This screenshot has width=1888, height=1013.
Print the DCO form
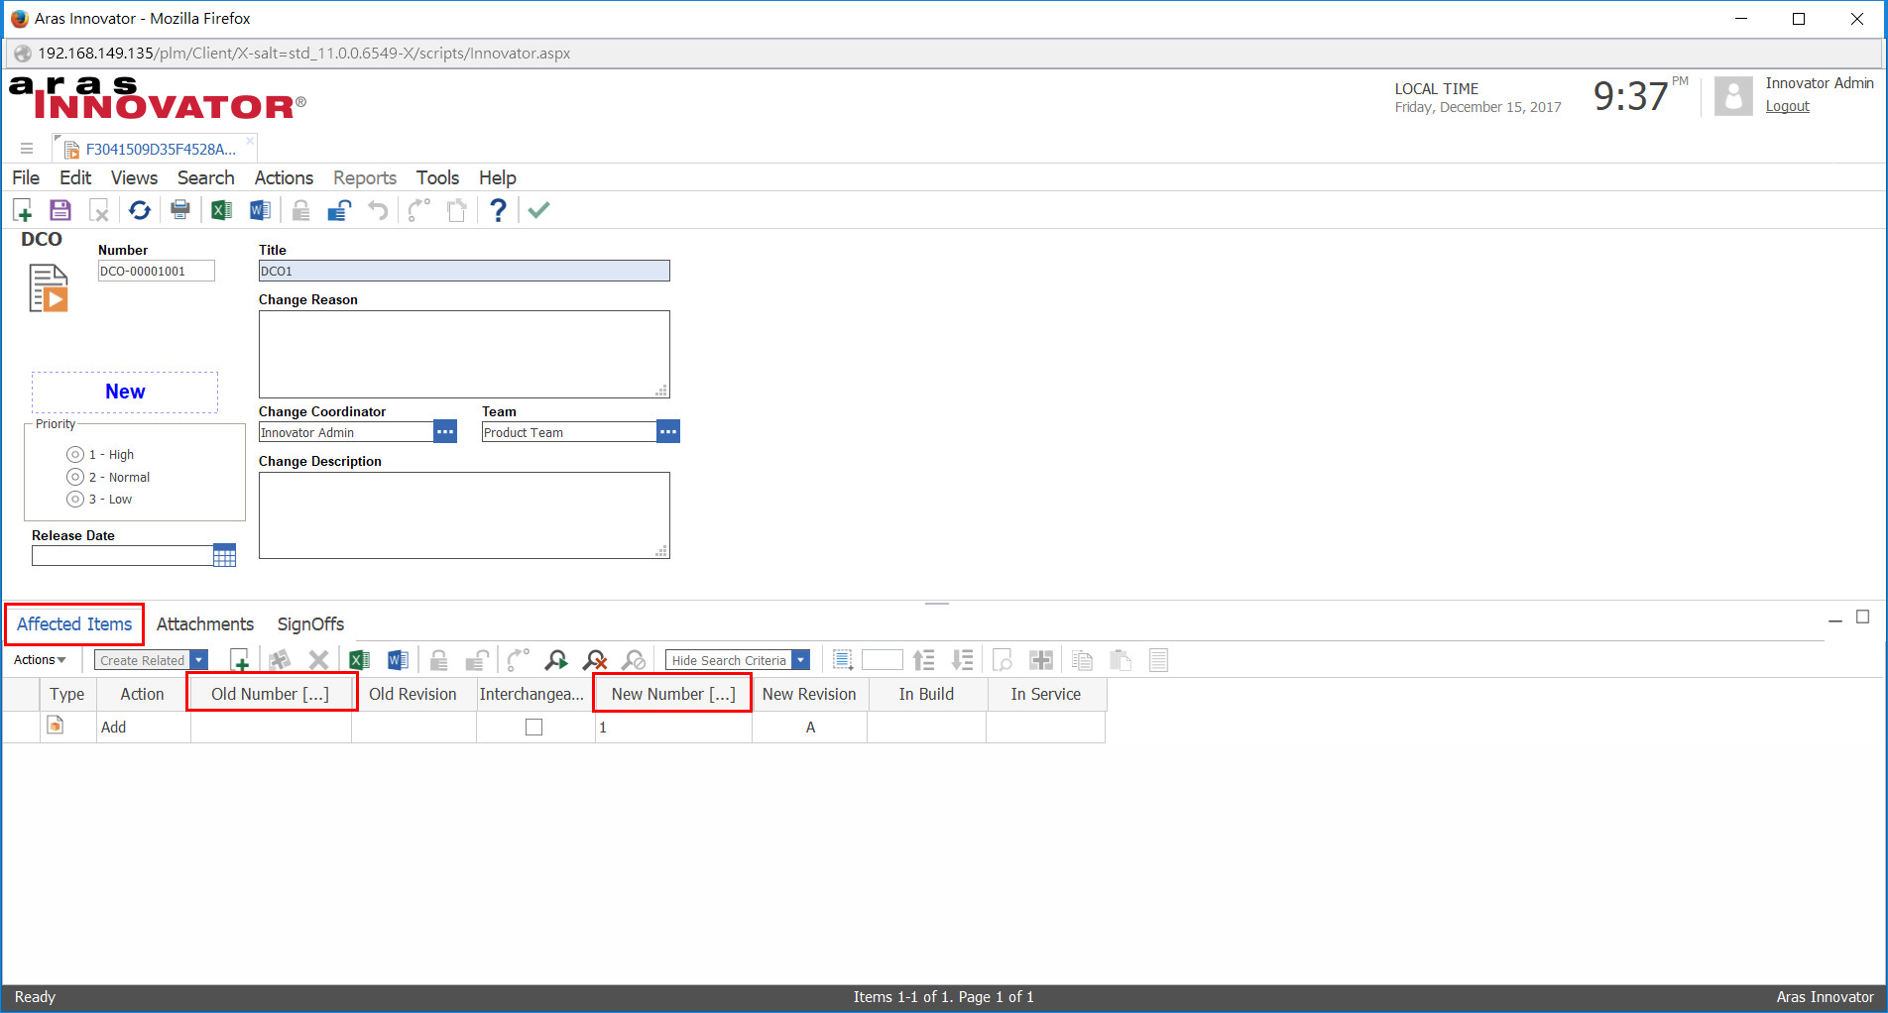point(180,210)
